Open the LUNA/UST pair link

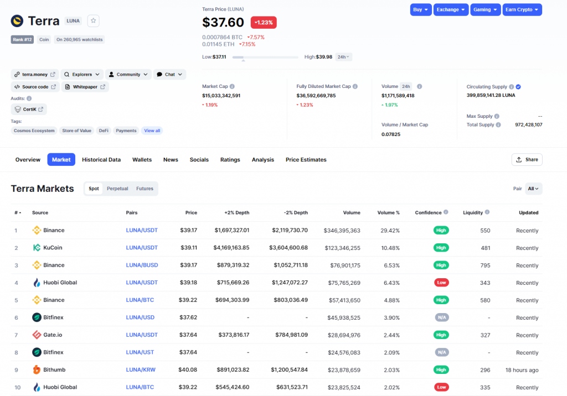140,352
